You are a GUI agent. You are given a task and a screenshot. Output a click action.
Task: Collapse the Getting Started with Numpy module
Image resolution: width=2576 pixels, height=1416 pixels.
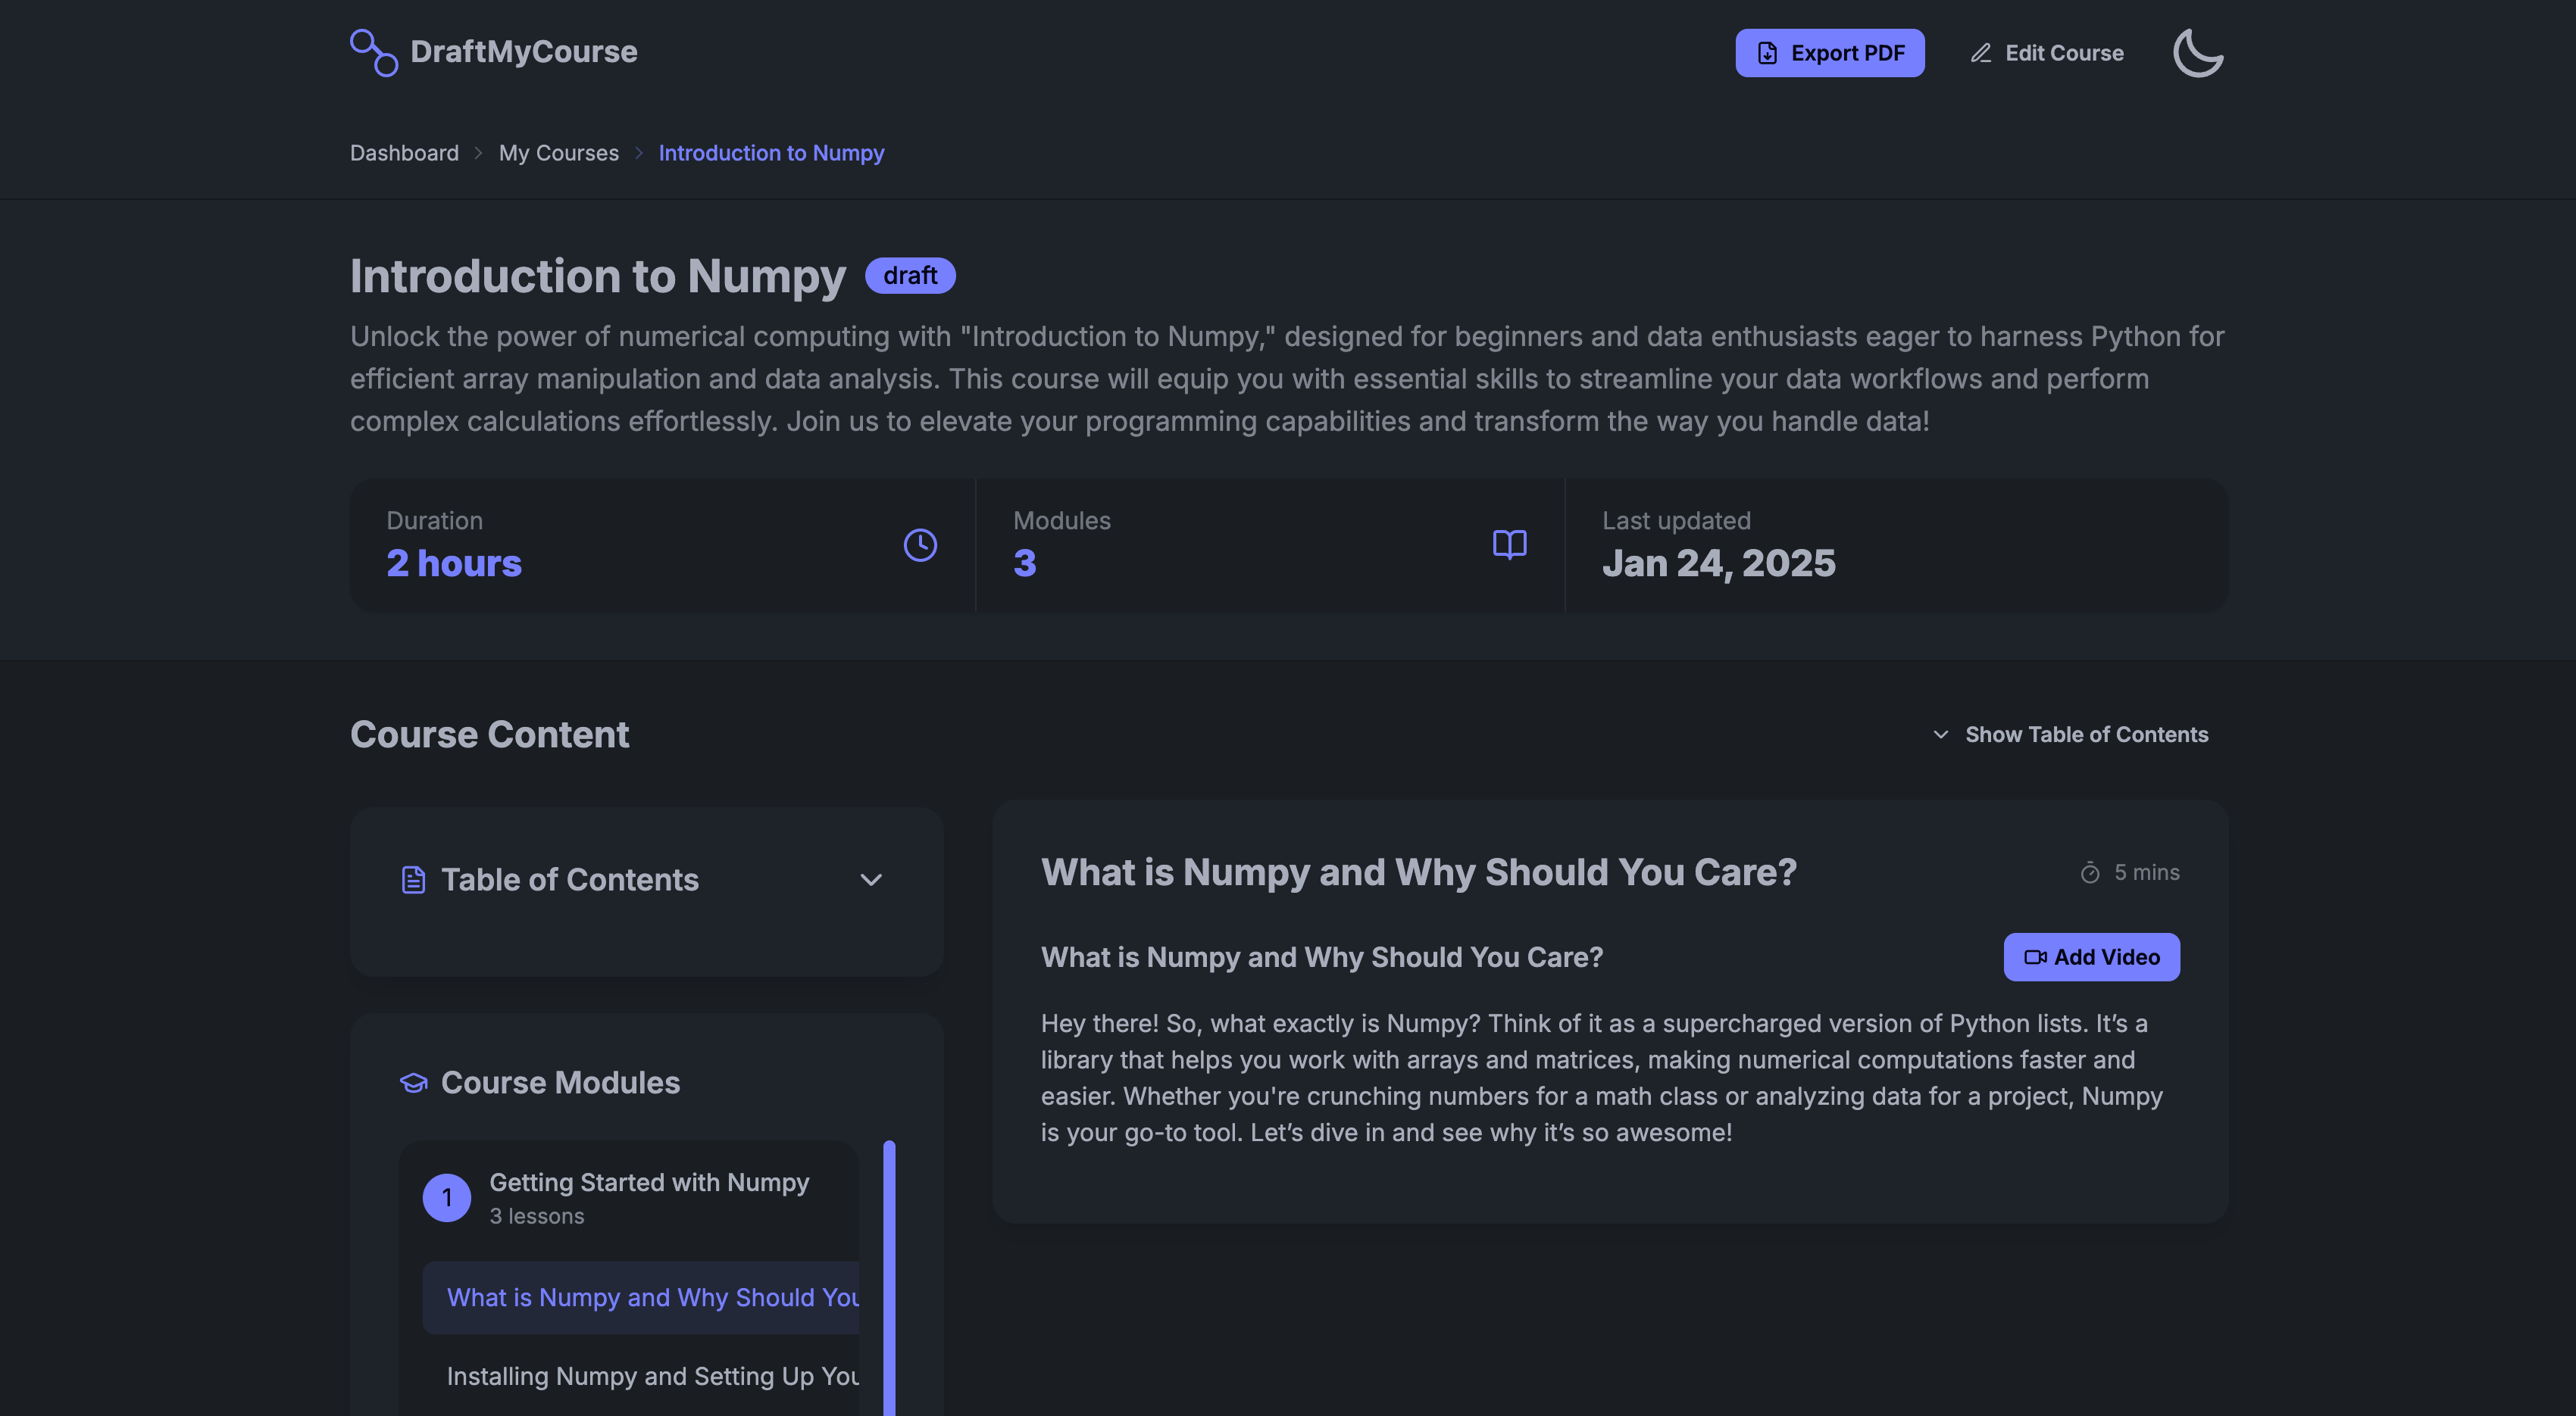tap(648, 1182)
